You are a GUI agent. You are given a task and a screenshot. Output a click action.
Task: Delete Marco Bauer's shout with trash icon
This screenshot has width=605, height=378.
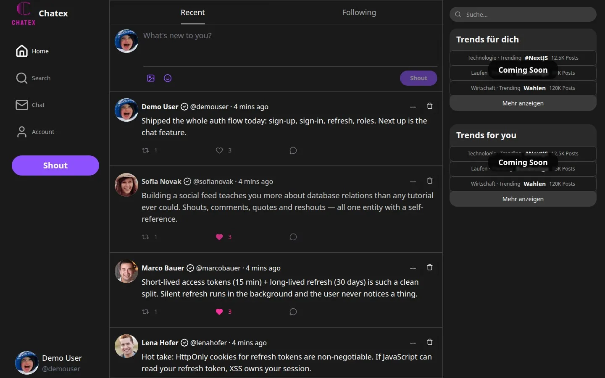[430, 267]
